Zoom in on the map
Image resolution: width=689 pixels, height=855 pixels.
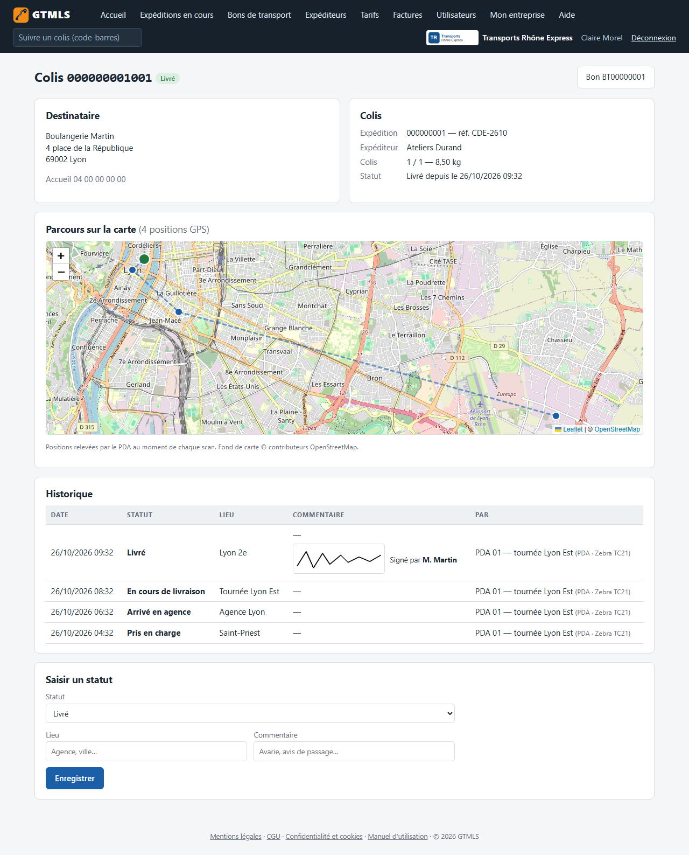pos(61,256)
